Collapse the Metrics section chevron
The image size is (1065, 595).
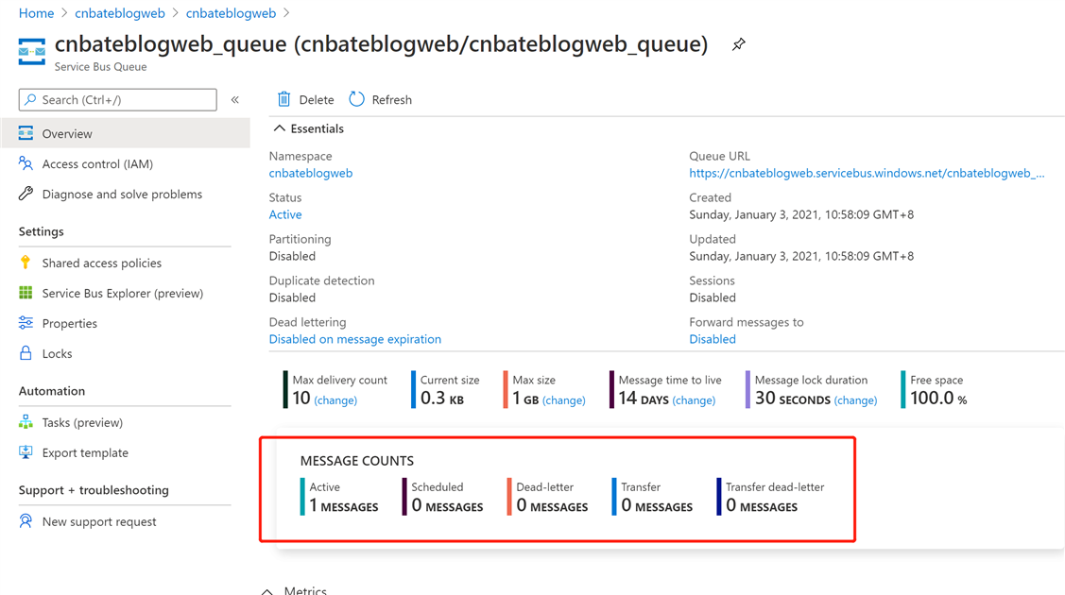tap(267, 591)
